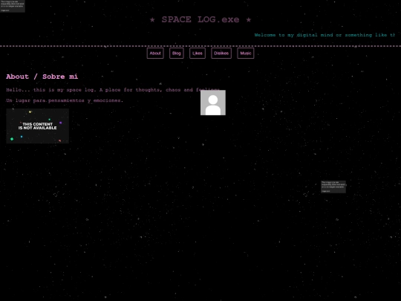Open the About navigation button
Image resolution: width=401 pixels, height=301 pixels.
pyautogui.click(x=155, y=54)
